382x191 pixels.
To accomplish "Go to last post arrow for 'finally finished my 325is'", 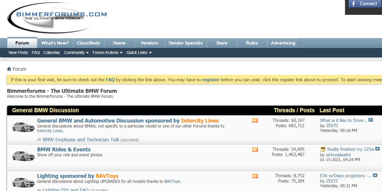I will 377,149.
